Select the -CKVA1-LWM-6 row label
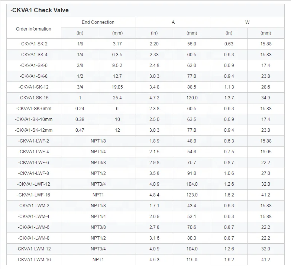The image size is (291, 269). 33,227
